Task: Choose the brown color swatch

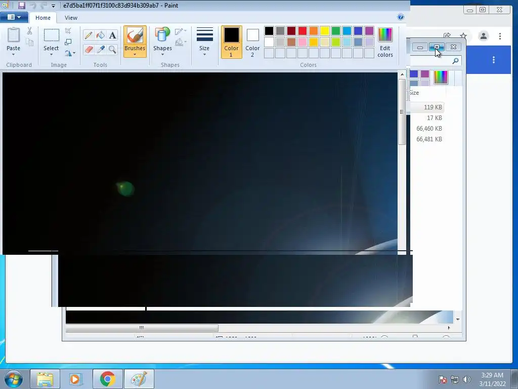Action: click(291, 42)
